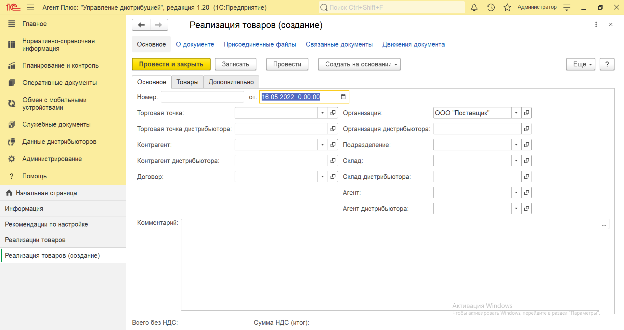Open Оперативные документы section
624x330 pixels.
tap(63, 83)
